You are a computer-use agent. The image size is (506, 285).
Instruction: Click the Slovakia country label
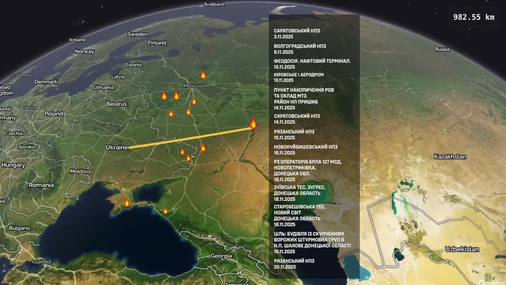point(27,146)
